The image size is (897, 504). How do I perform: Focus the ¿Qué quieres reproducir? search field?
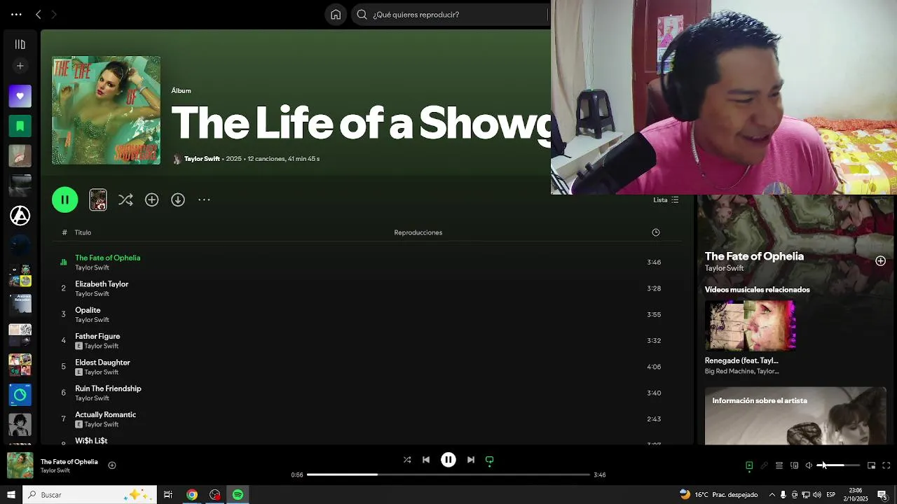click(x=452, y=15)
